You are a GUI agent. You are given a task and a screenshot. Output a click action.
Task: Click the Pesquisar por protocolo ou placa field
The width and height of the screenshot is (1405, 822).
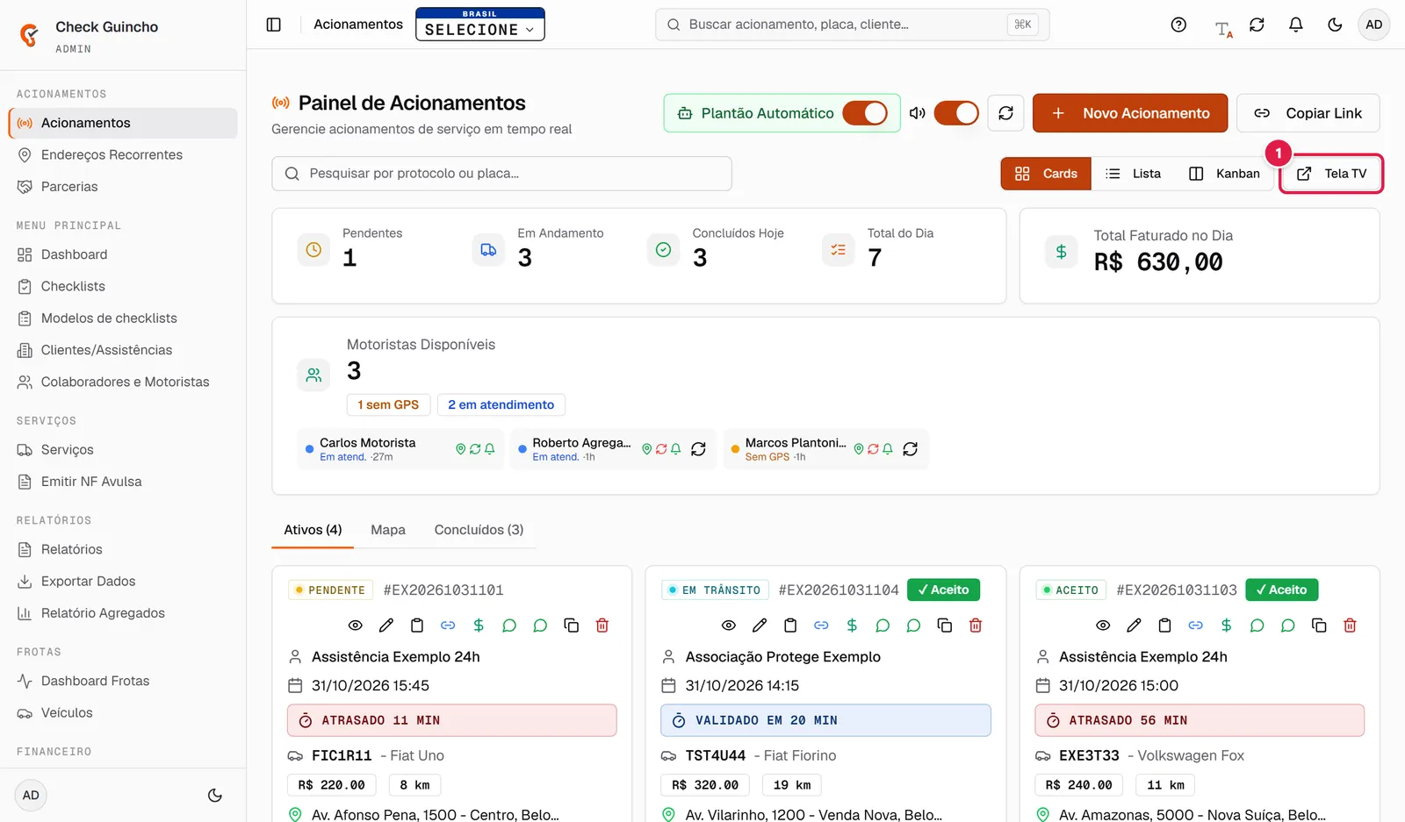(x=501, y=174)
